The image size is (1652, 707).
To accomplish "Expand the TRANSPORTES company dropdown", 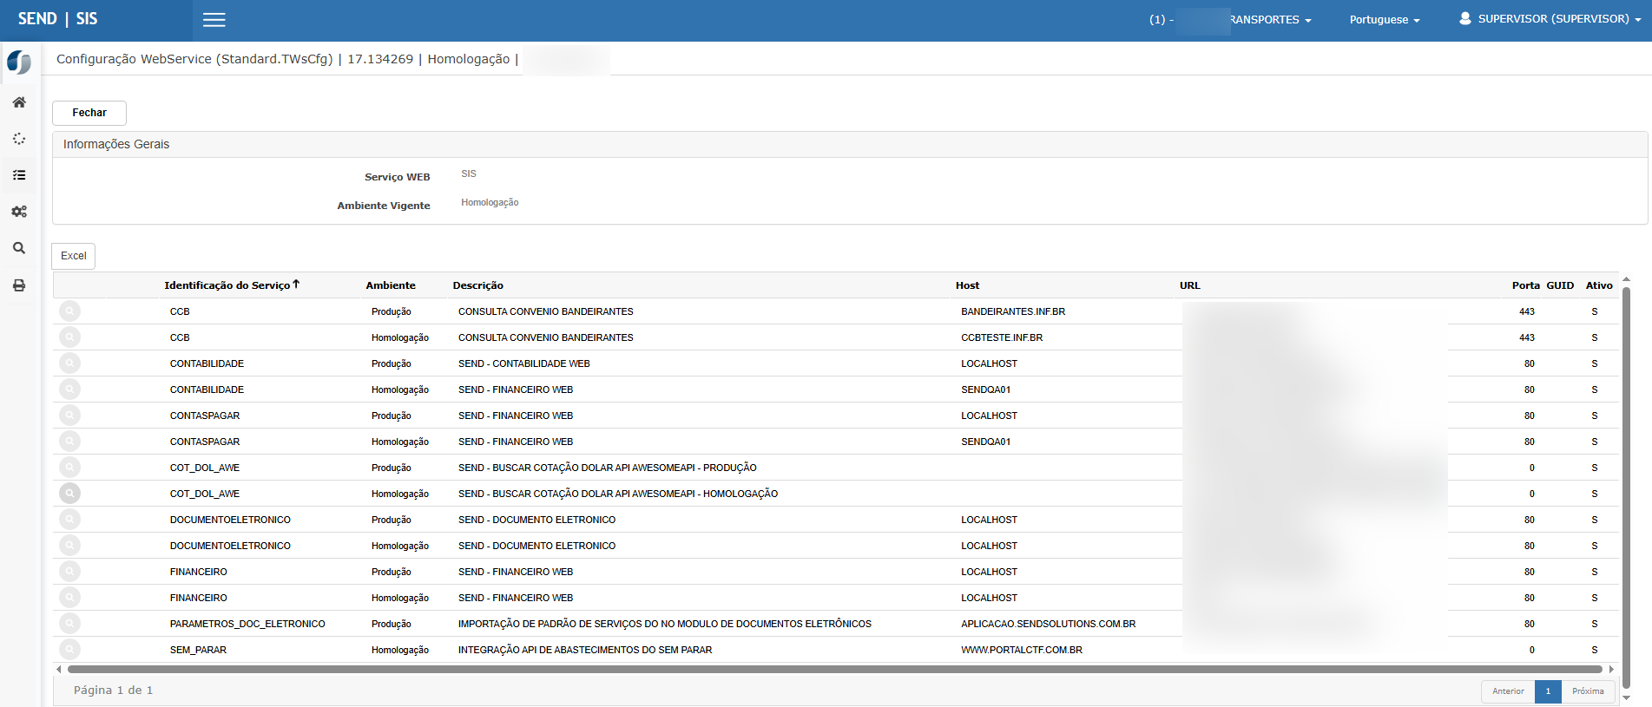I will coord(1269,20).
